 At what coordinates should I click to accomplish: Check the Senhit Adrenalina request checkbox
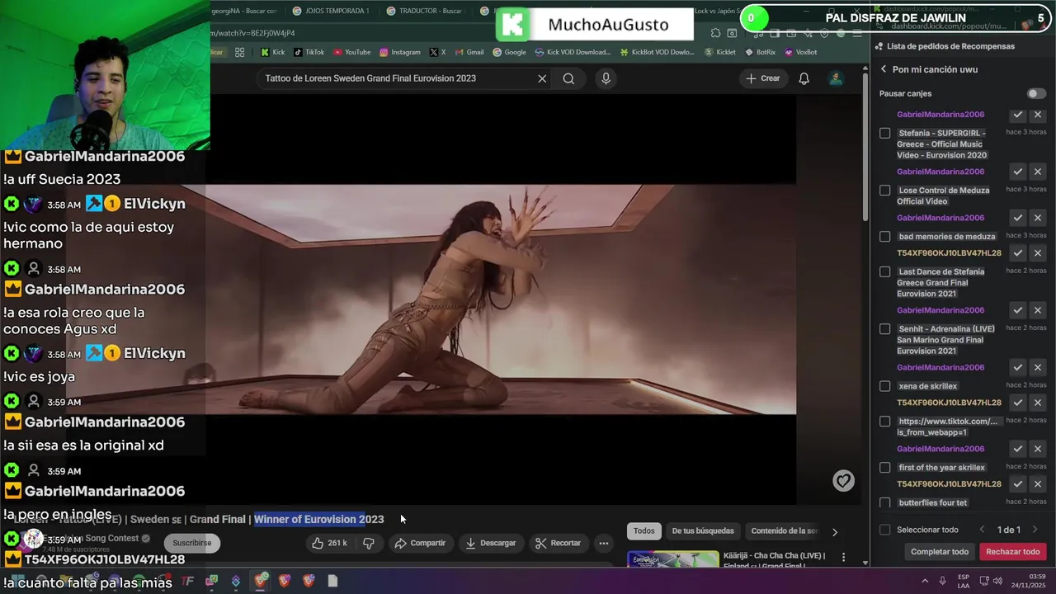884,329
